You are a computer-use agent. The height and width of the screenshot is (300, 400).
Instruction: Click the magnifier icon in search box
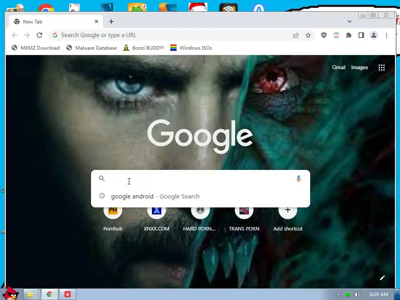point(102,178)
